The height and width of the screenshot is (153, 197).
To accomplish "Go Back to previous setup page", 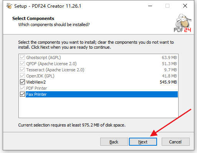I will tap(114, 142).
